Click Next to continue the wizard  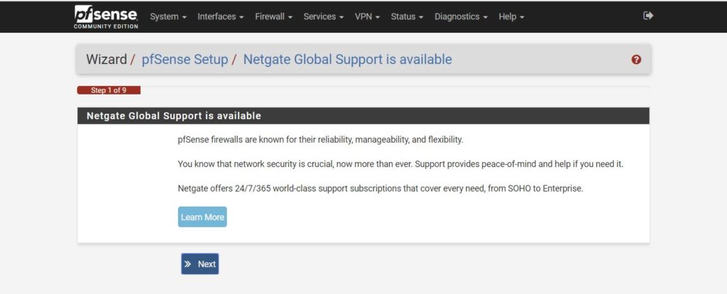(199, 264)
